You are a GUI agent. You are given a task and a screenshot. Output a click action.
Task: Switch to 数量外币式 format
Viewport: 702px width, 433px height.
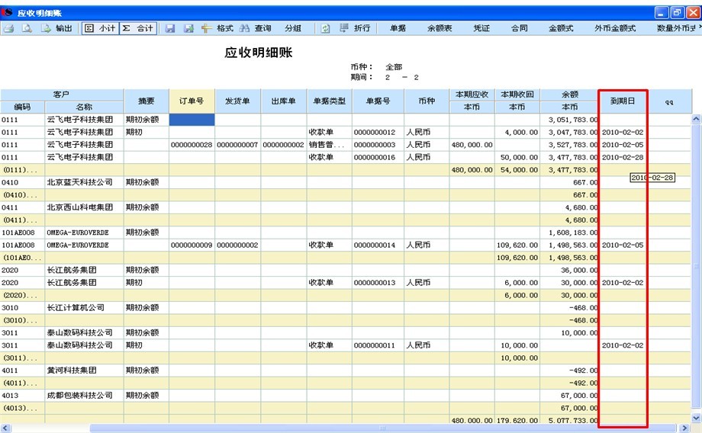pos(678,29)
